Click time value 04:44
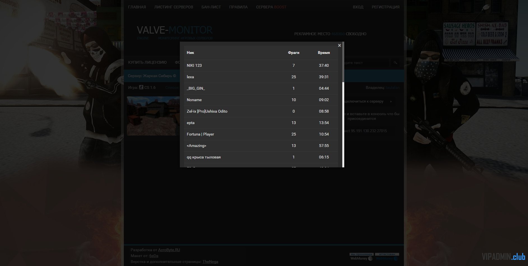 [324, 88]
